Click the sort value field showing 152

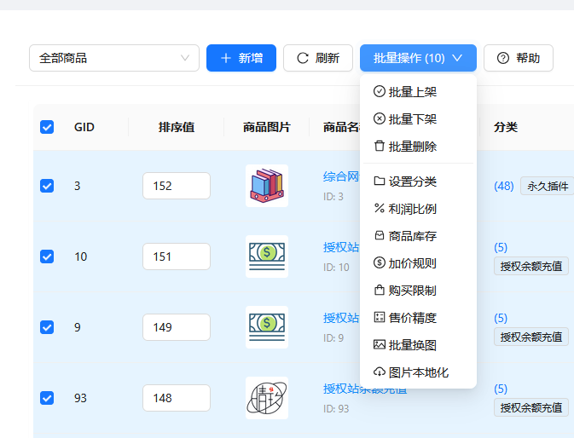(177, 186)
